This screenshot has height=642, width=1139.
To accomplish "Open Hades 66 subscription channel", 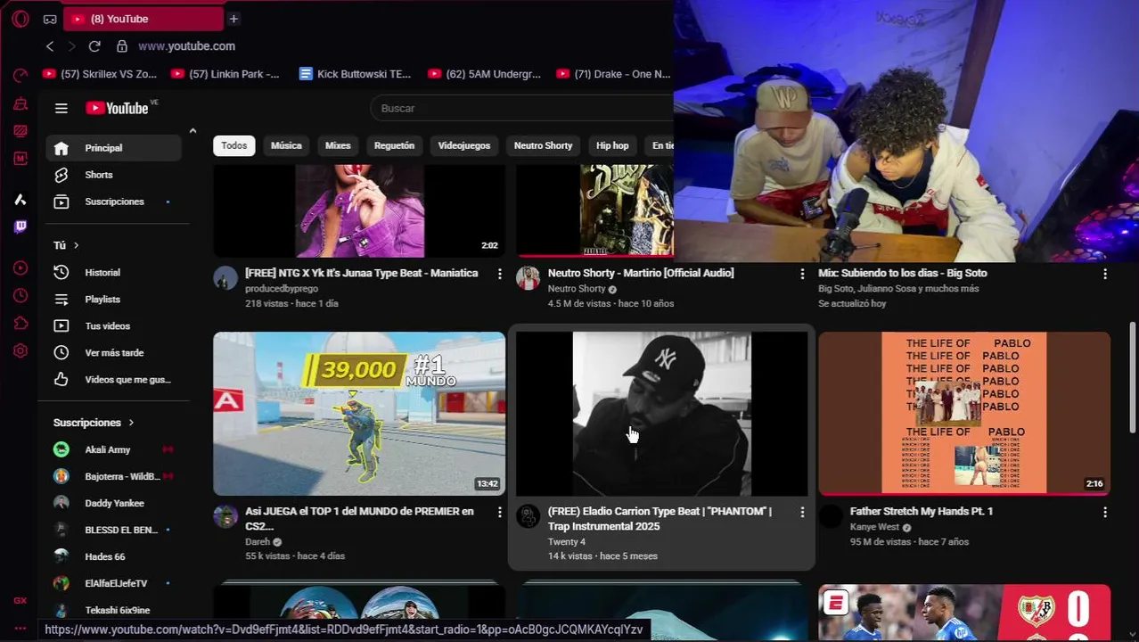I will (113, 557).
